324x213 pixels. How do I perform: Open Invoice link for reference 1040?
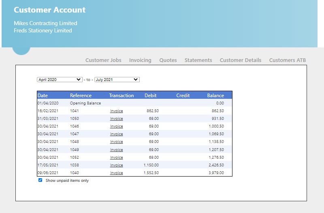(117, 173)
